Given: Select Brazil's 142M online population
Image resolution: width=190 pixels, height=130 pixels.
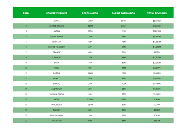Looking at the screenshot, I should (124, 83).
